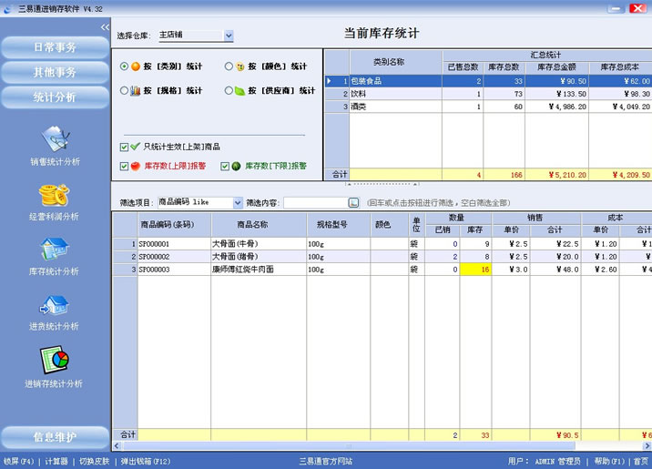
Task: Click the palette icon beside 按颜色统计
Action: (239, 66)
